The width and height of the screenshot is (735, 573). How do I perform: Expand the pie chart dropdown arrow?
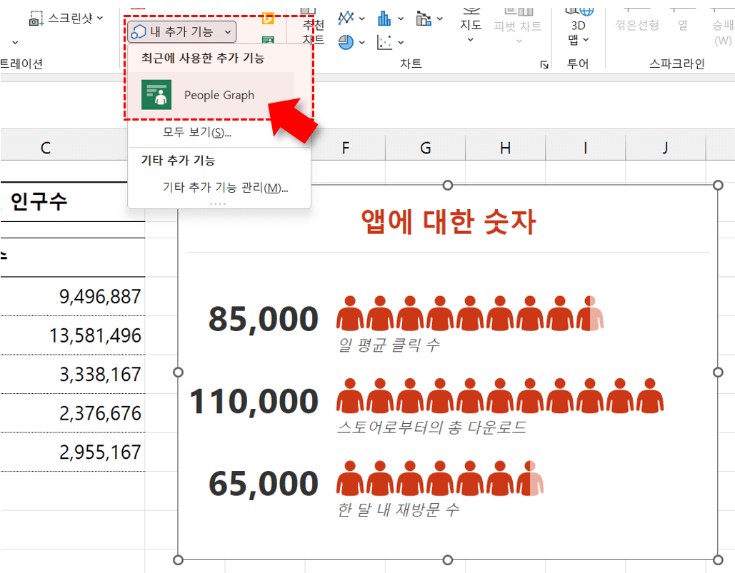point(362,43)
